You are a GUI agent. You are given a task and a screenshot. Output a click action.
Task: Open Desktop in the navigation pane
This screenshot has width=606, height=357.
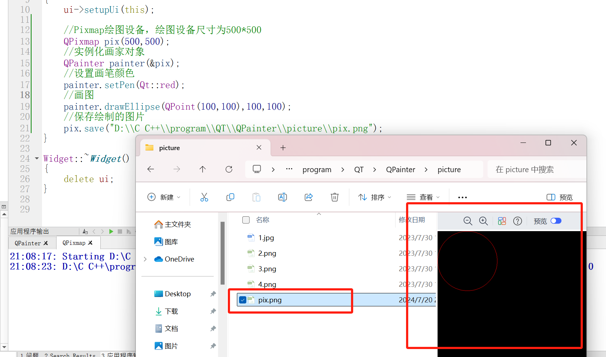(173, 294)
